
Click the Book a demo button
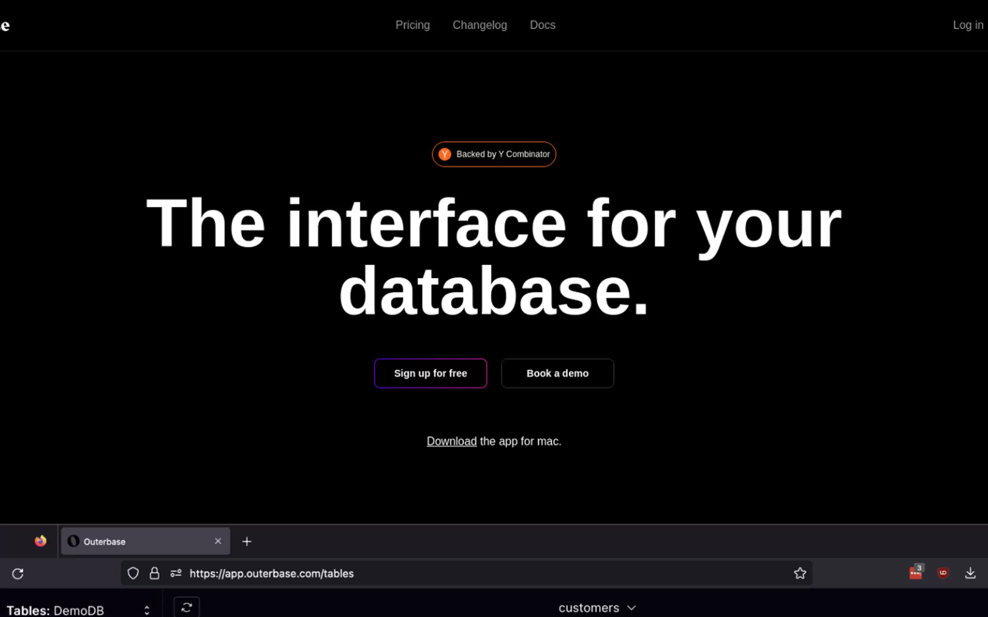pos(557,373)
